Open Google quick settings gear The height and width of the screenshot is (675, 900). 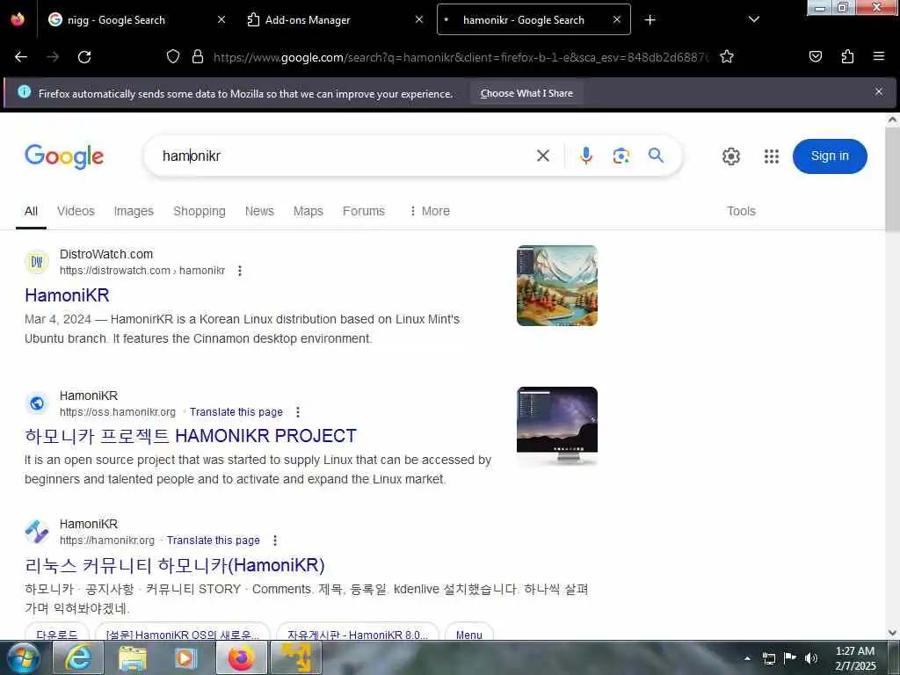click(x=730, y=156)
